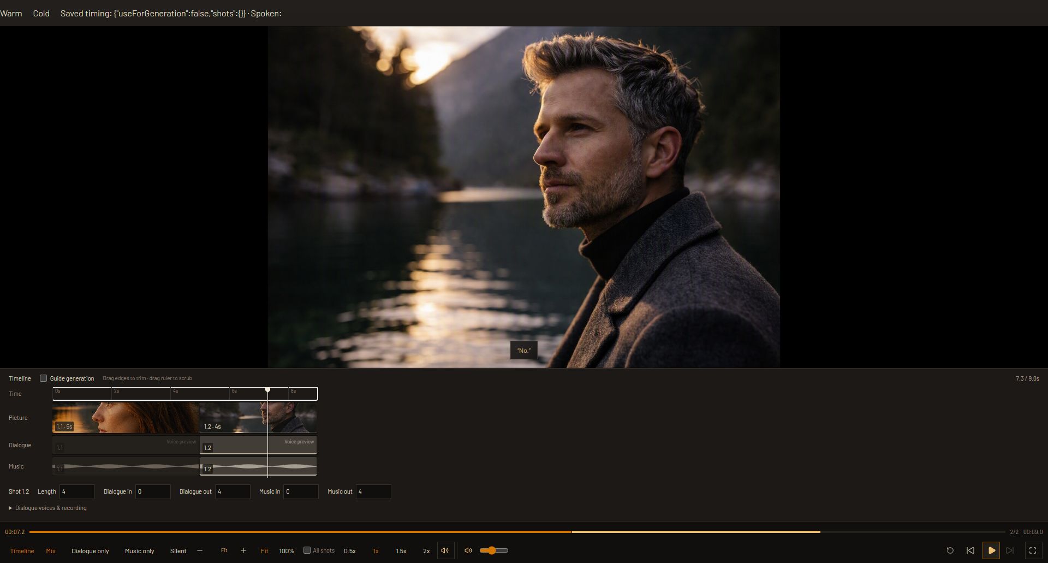Set playback speed to 0.5x
The width and height of the screenshot is (1048, 563).
[x=350, y=551]
